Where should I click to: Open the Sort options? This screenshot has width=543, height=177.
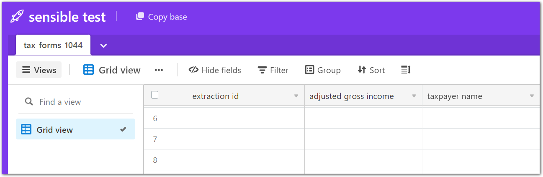371,70
